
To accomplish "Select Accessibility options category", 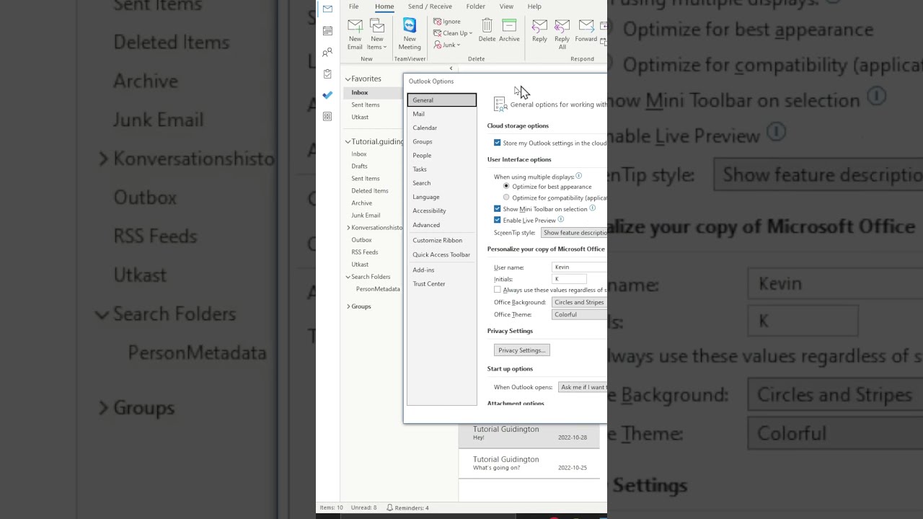I will point(441,210).
